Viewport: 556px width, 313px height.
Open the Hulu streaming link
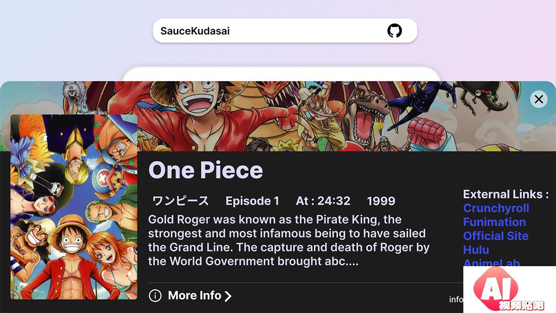click(x=476, y=250)
